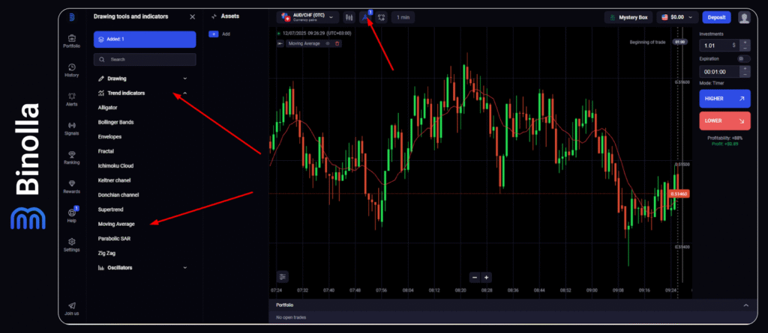Click the indicator Search field
Screen dimensions: 768x333
click(x=145, y=59)
